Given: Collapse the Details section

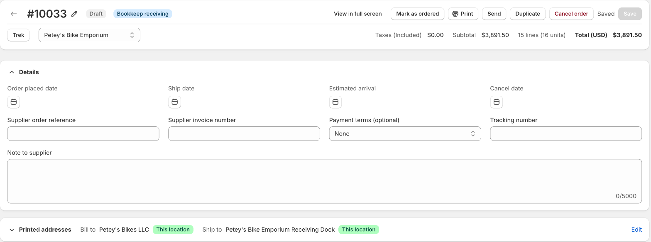Looking at the screenshot, I should click(x=12, y=72).
